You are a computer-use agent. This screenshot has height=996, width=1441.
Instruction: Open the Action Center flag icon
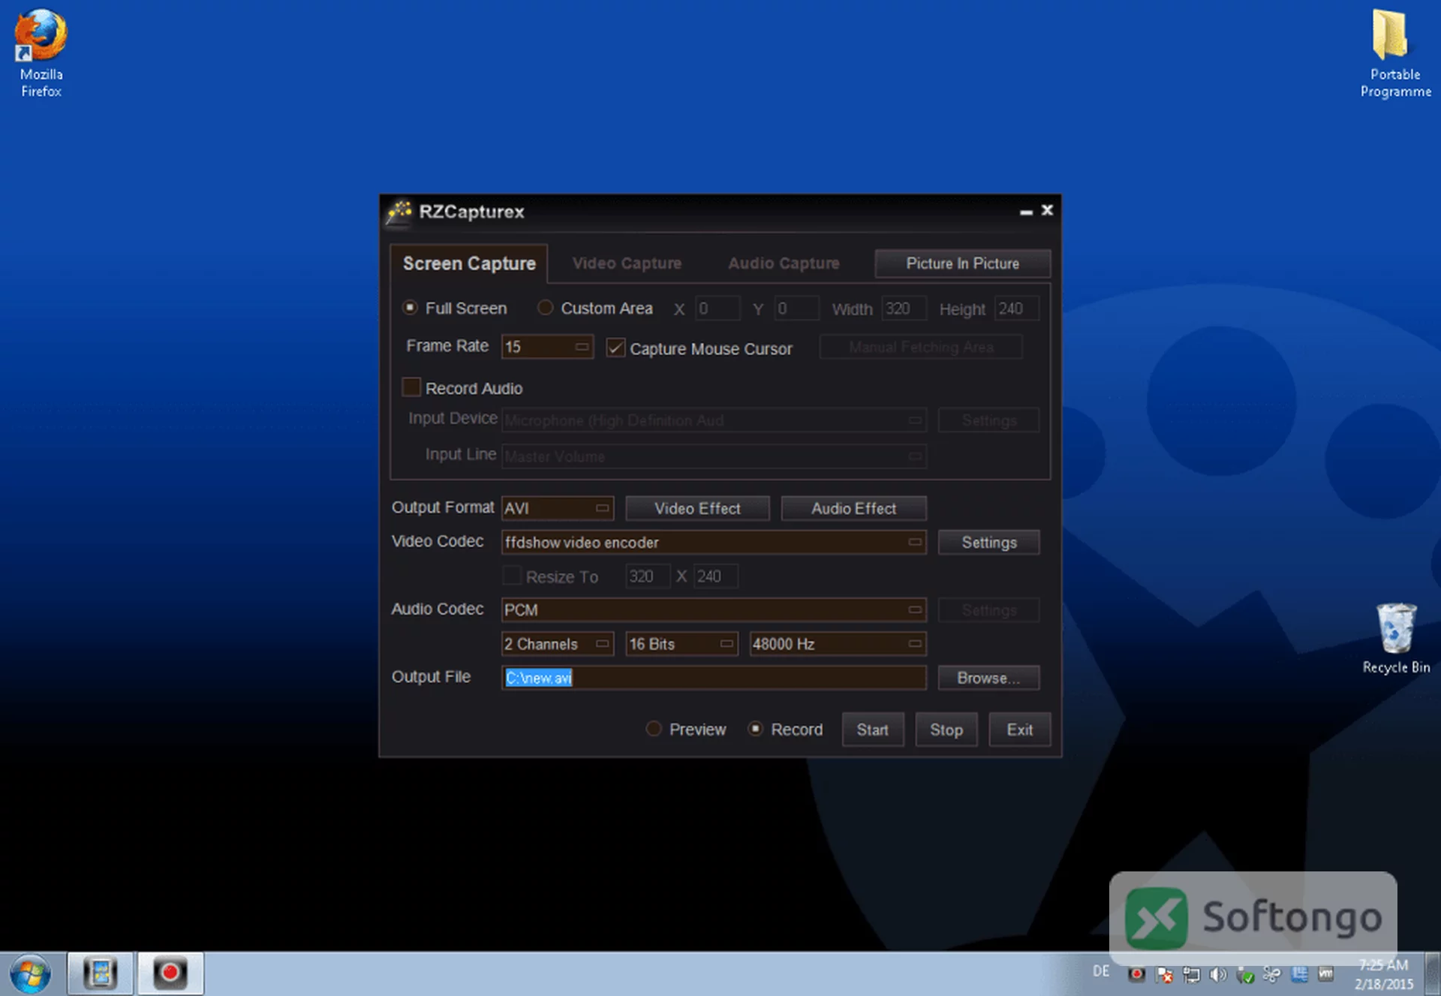tap(1164, 974)
